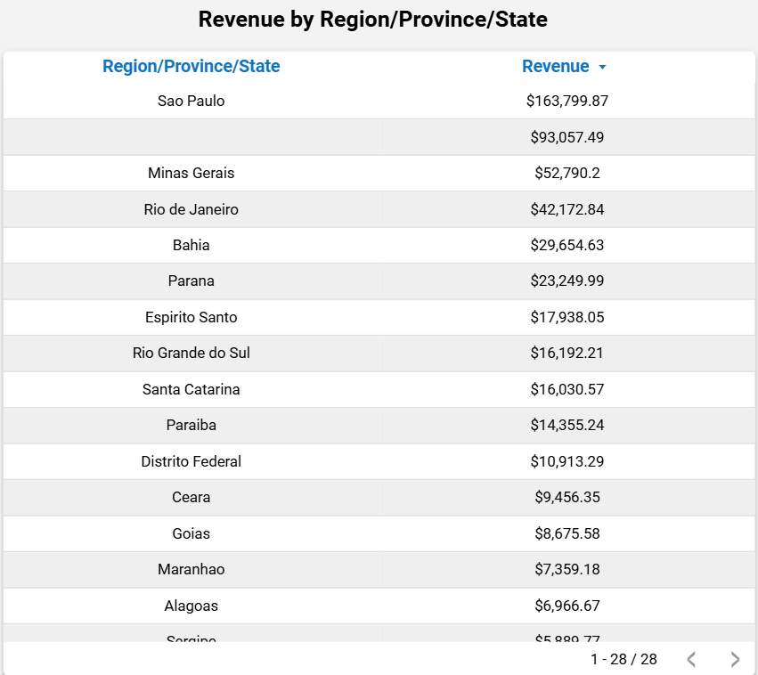Click the $163,799.87 revenue value

click(x=566, y=101)
